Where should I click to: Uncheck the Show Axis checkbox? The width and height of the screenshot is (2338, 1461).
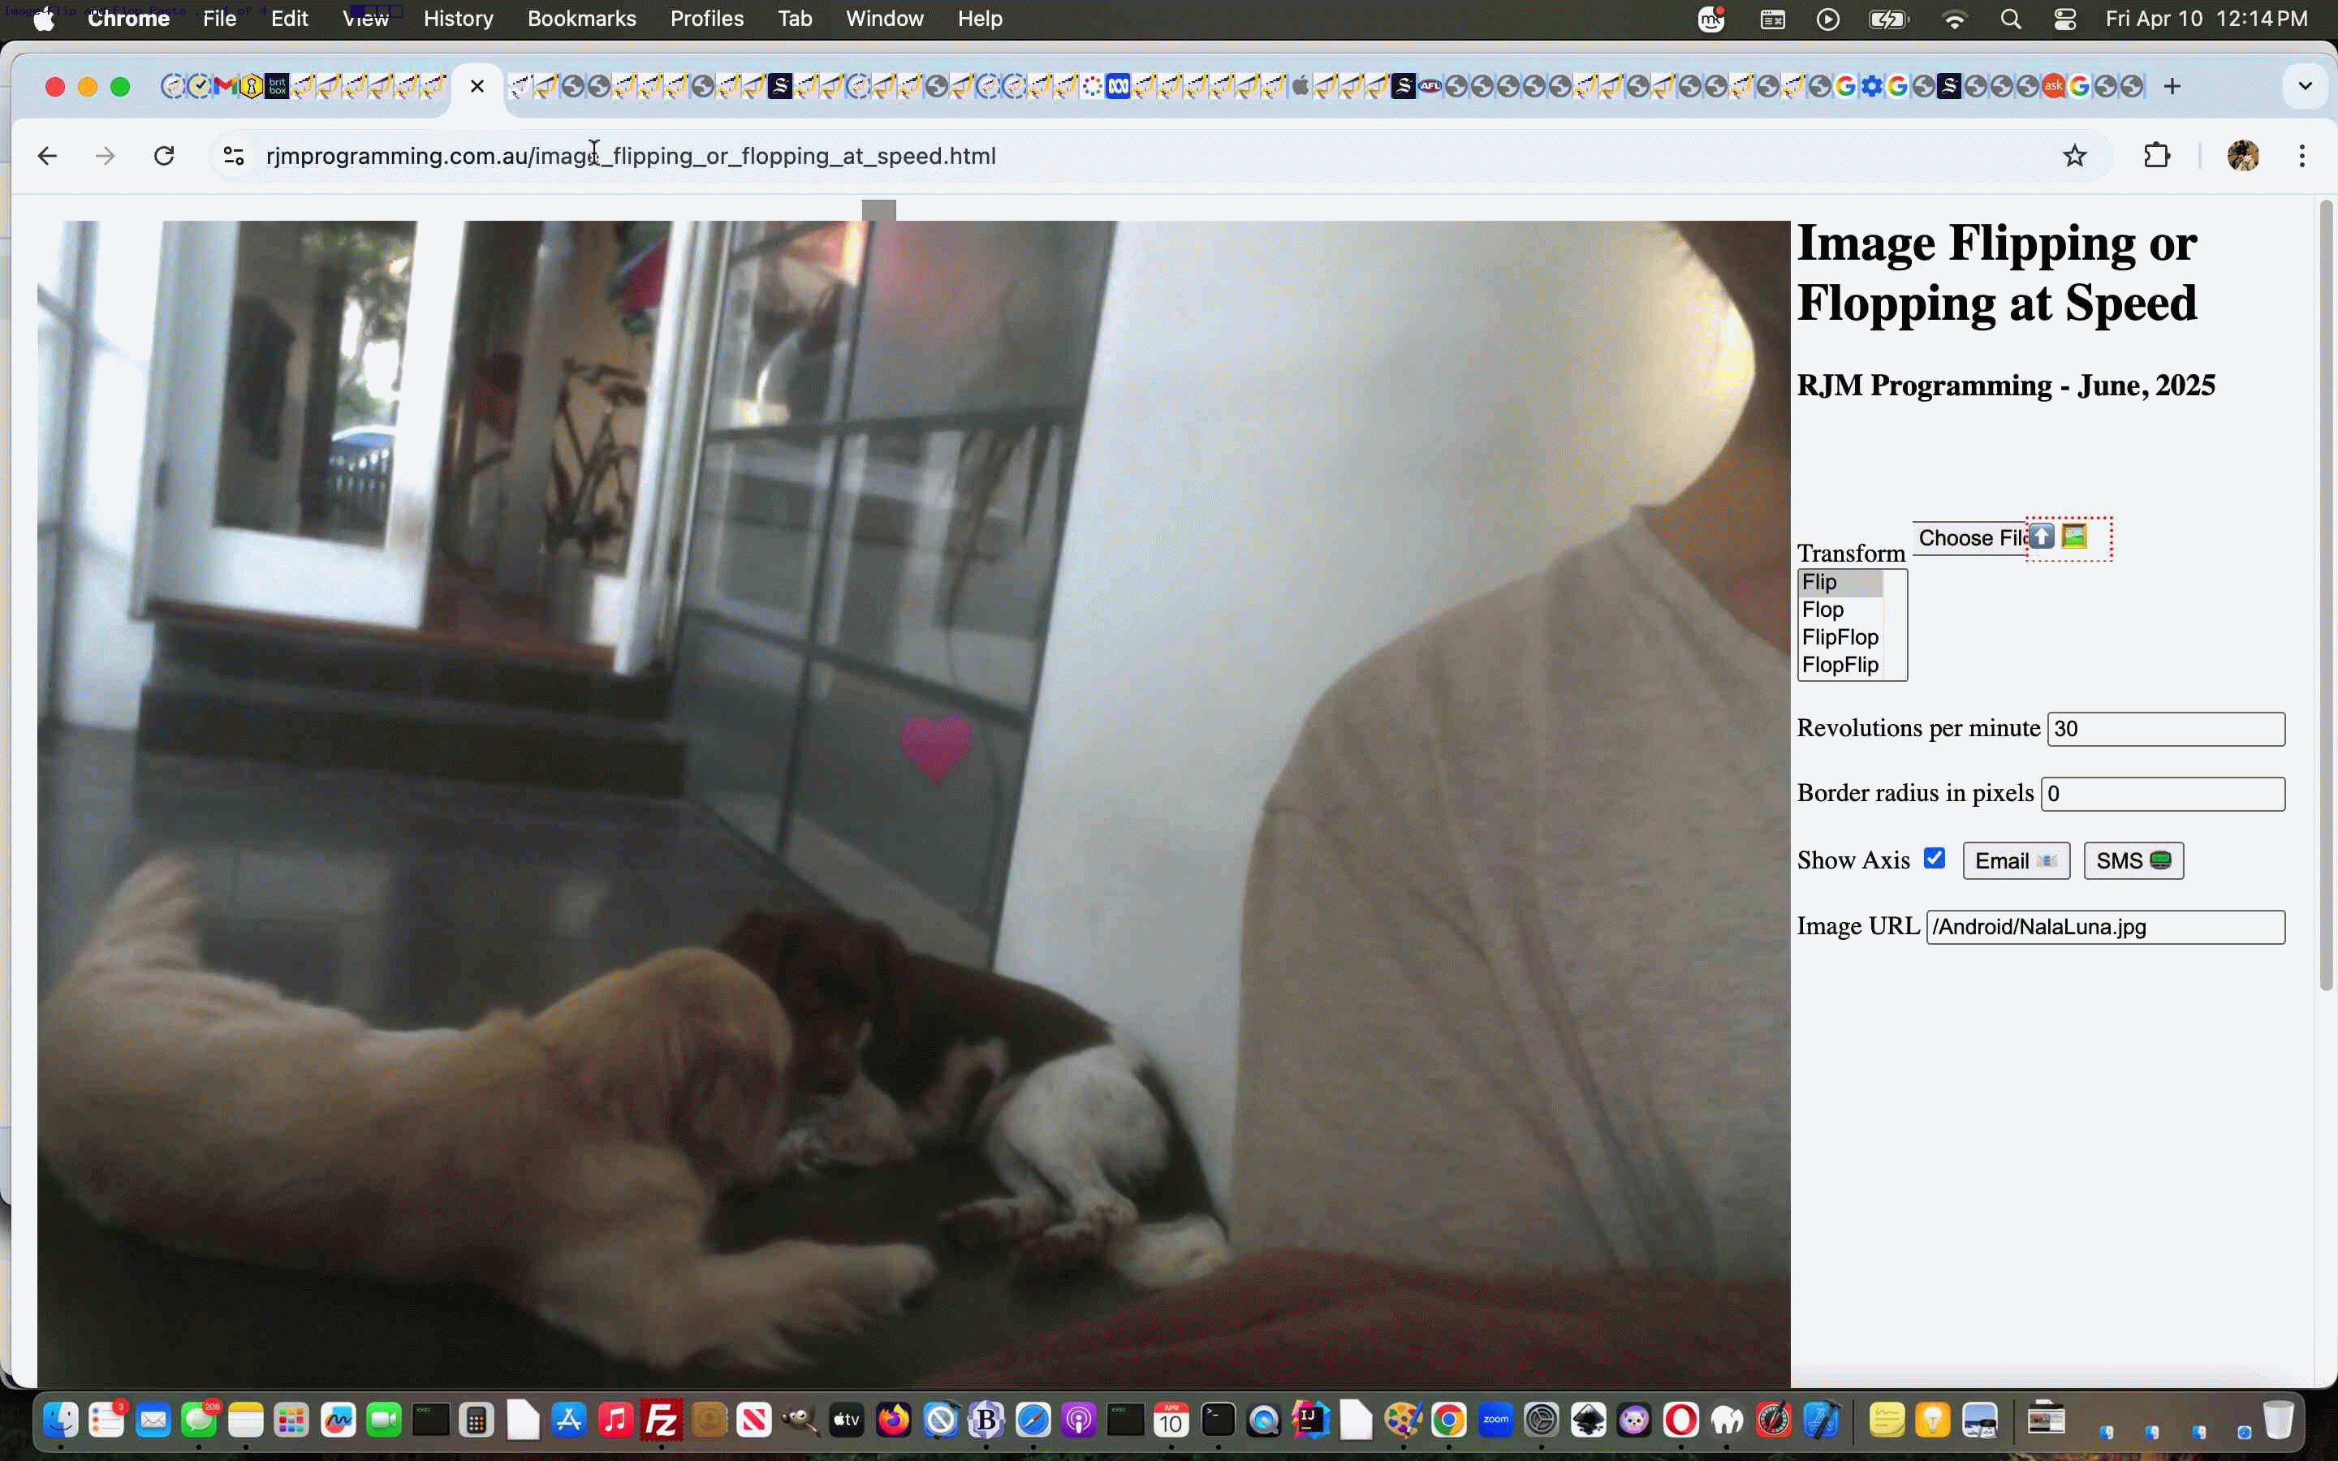(1935, 858)
